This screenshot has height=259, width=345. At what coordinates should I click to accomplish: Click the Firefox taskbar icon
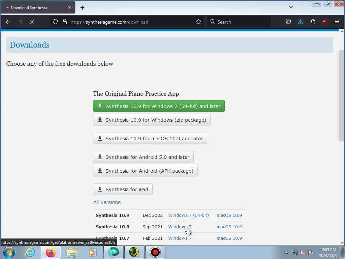point(51,252)
